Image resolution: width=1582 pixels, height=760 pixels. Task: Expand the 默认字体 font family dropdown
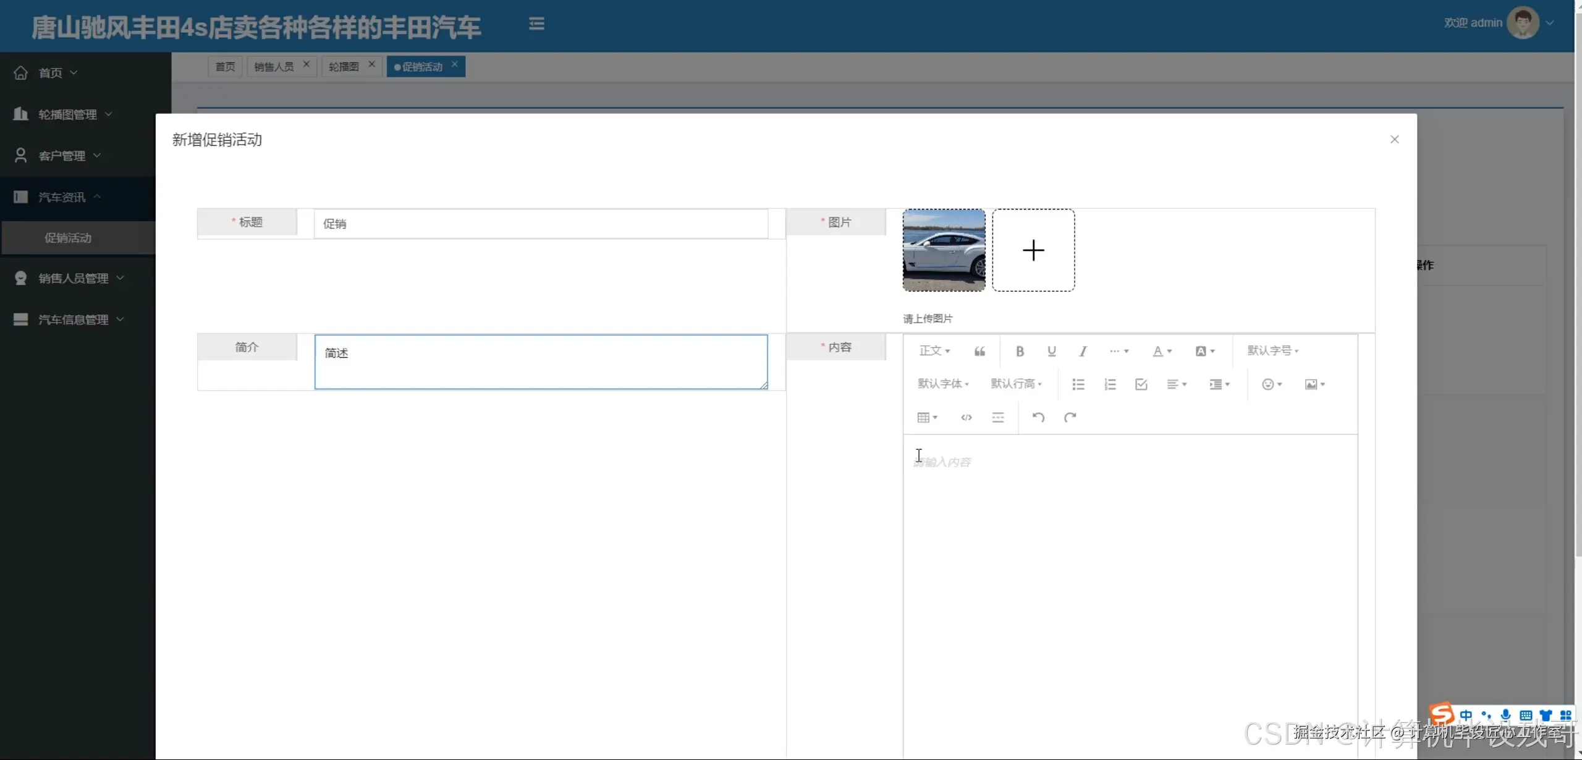coord(943,384)
